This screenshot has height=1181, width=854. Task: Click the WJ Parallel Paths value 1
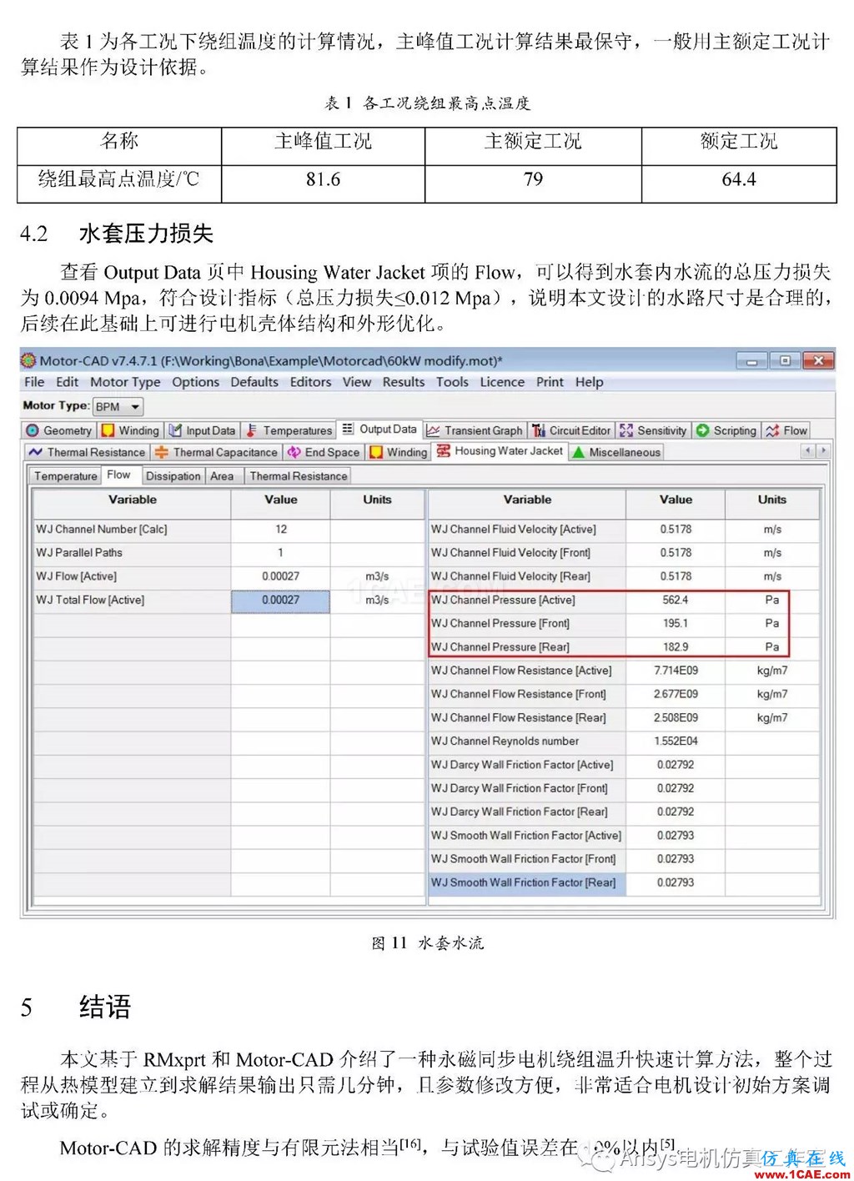pos(280,553)
